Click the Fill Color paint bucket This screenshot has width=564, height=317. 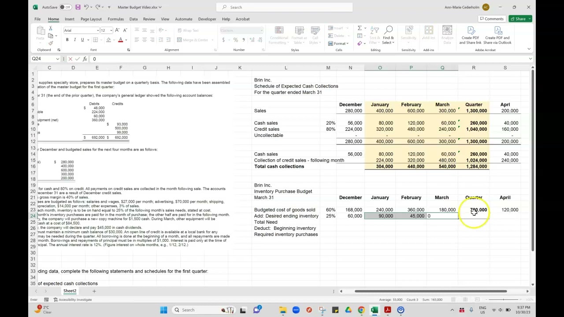point(108,40)
